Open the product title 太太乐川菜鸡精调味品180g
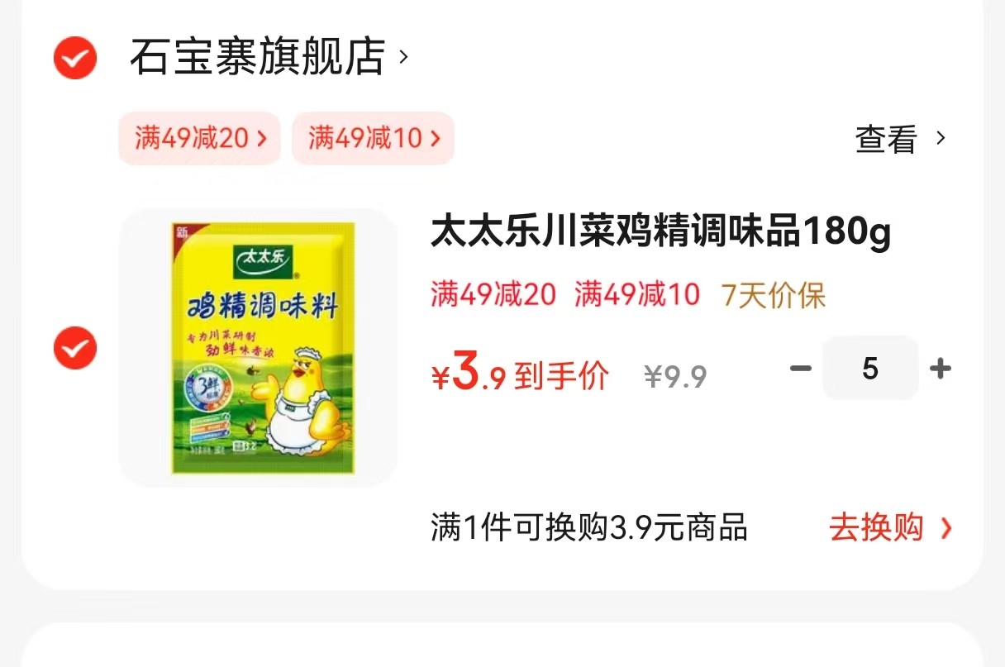 point(661,232)
